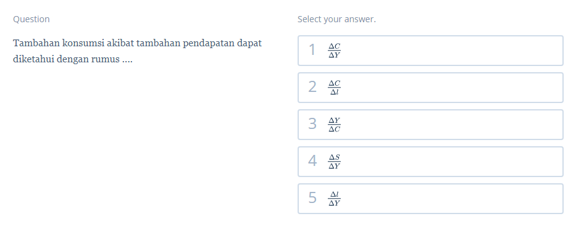Click the number 3 label in third option
Image resolution: width=576 pixels, height=232 pixels.
pos(312,125)
